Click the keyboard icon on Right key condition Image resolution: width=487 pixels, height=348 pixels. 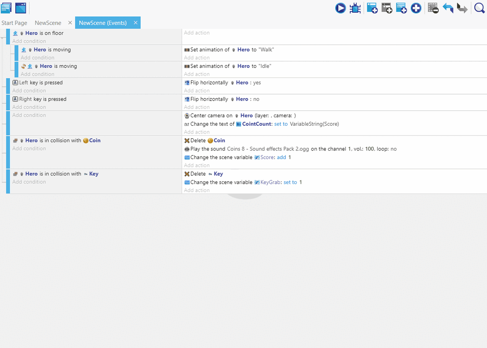coord(15,99)
